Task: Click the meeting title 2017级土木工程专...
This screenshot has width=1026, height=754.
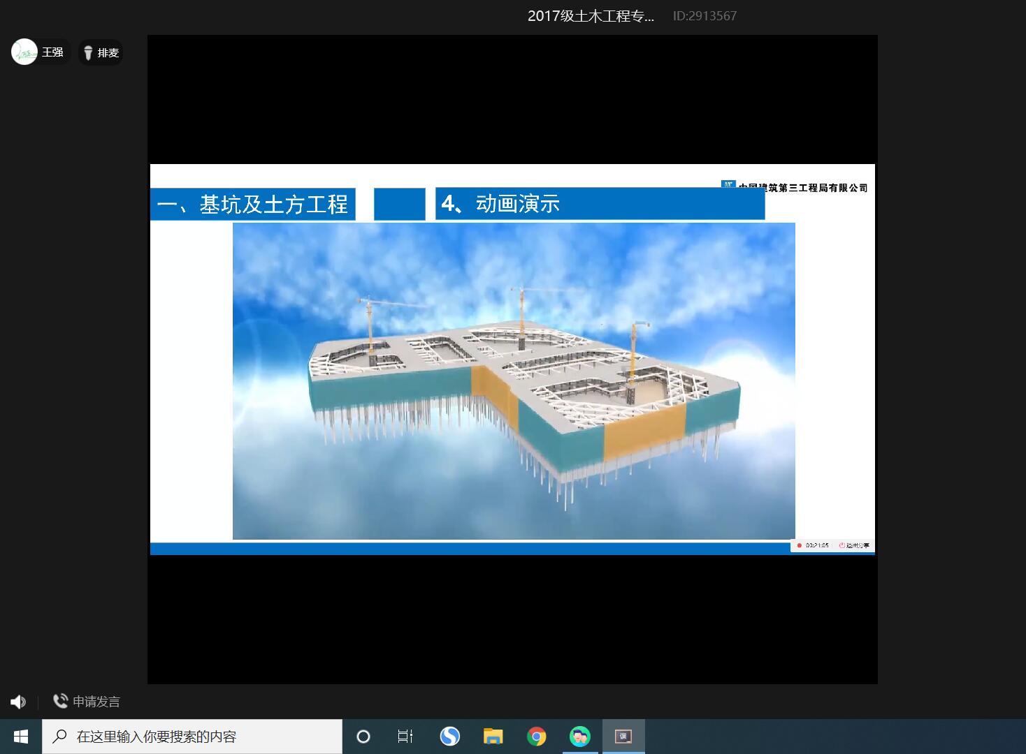Action: click(591, 16)
